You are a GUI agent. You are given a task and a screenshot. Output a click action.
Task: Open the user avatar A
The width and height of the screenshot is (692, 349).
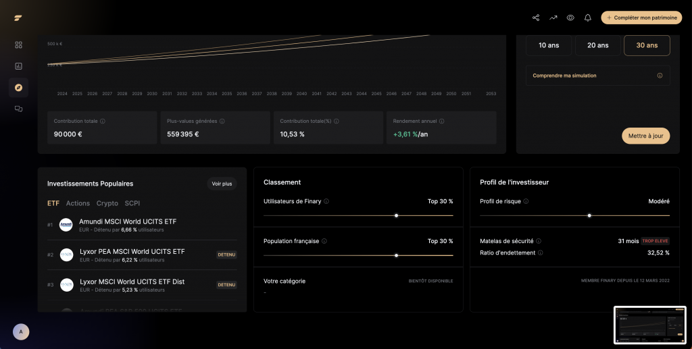pyautogui.click(x=21, y=332)
